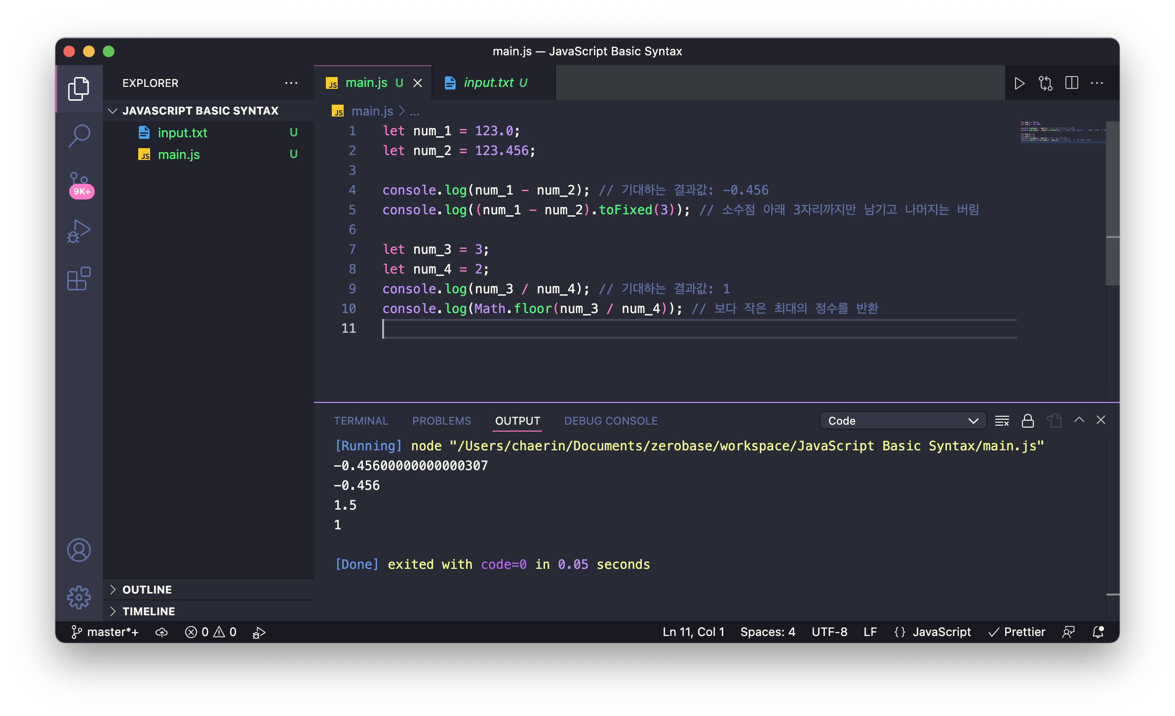Switch to the input.txt editor tab
This screenshot has width=1175, height=716.
point(489,83)
